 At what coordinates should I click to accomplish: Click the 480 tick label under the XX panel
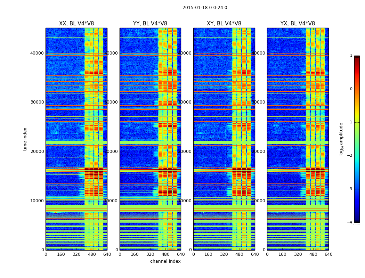[92, 254]
